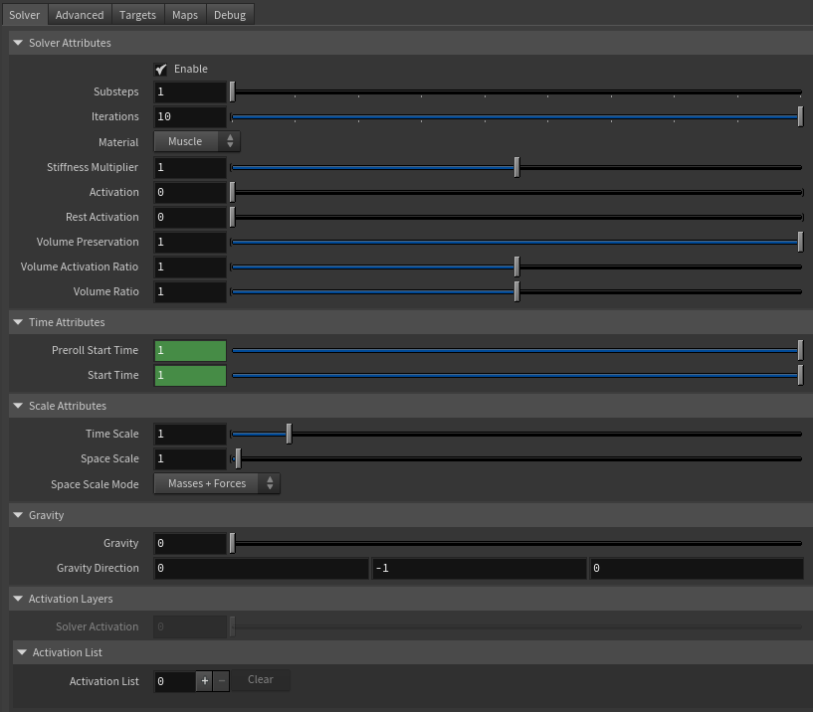Open the Material dropdown showing Muscle
Screen dimensions: 813x712
[196, 141]
